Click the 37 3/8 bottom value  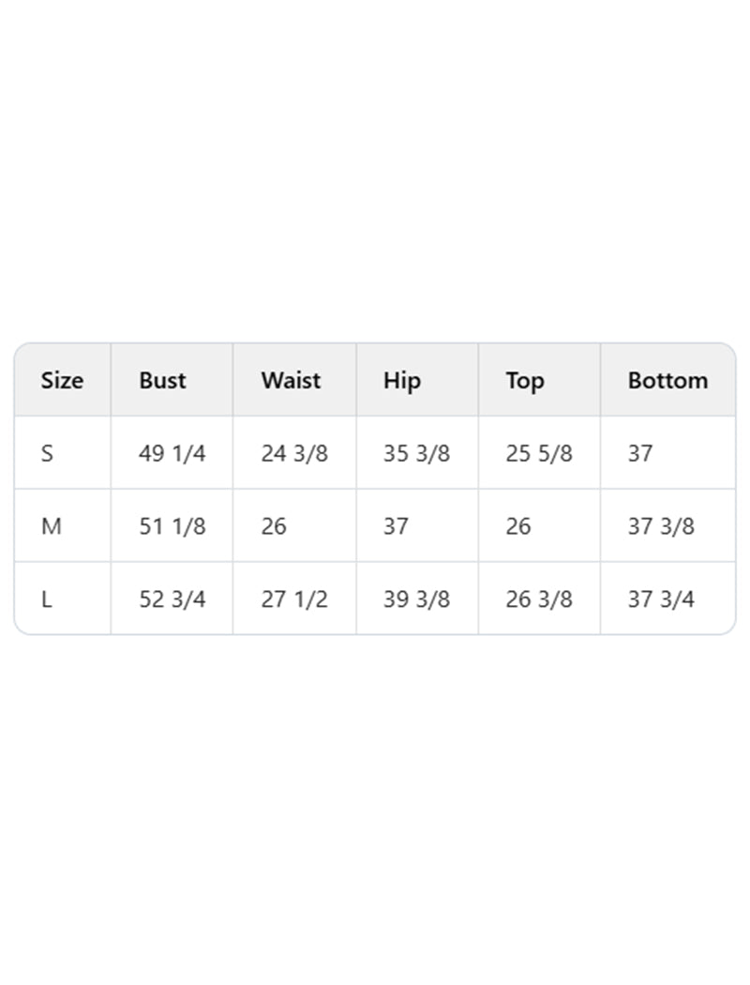point(661,526)
